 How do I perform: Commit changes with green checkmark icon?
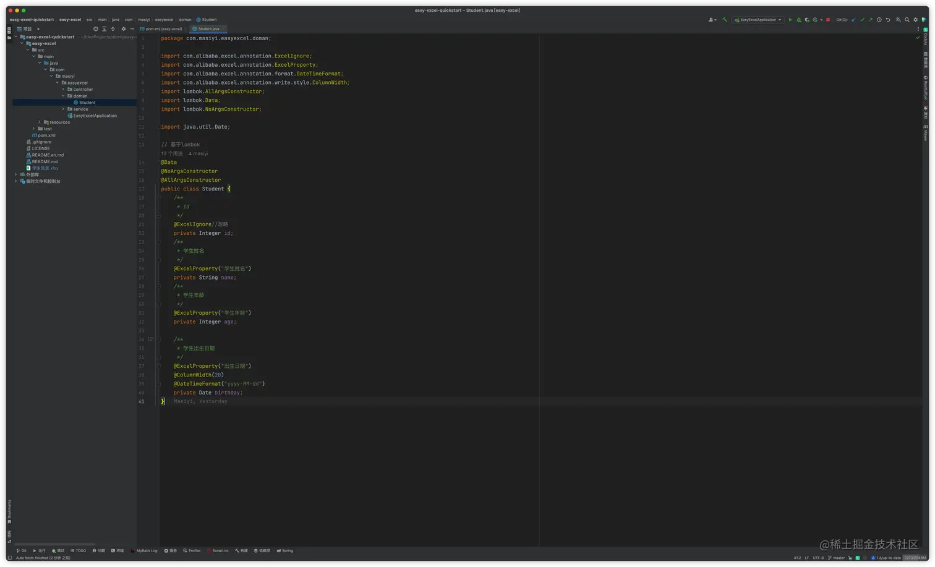pyautogui.click(x=863, y=20)
